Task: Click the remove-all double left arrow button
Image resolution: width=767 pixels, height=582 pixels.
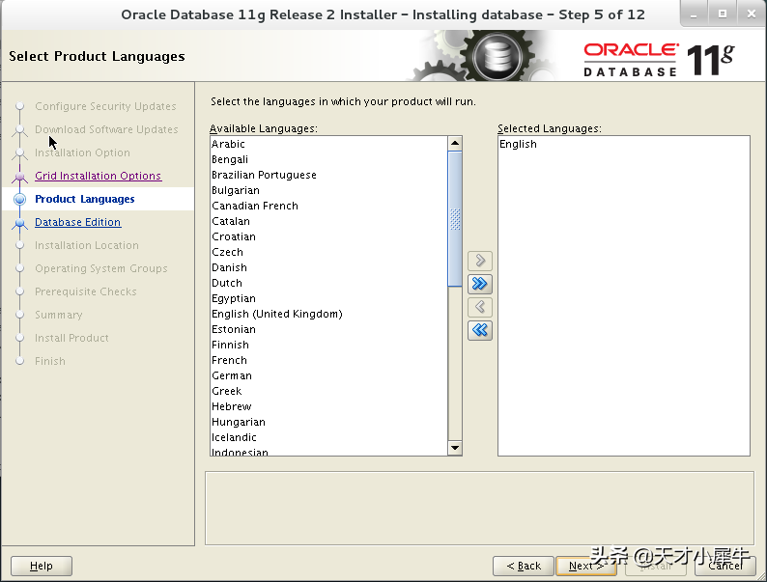Action: tap(480, 330)
